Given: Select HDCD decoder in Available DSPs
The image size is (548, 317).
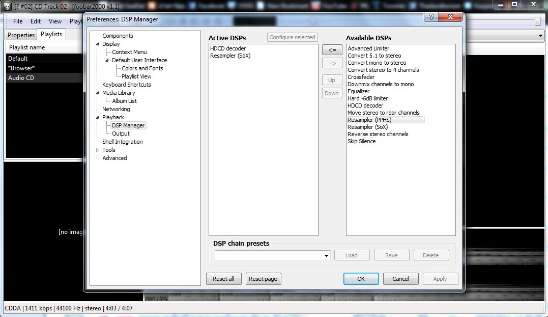Looking at the screenshot, I should (x=365, y=105).
